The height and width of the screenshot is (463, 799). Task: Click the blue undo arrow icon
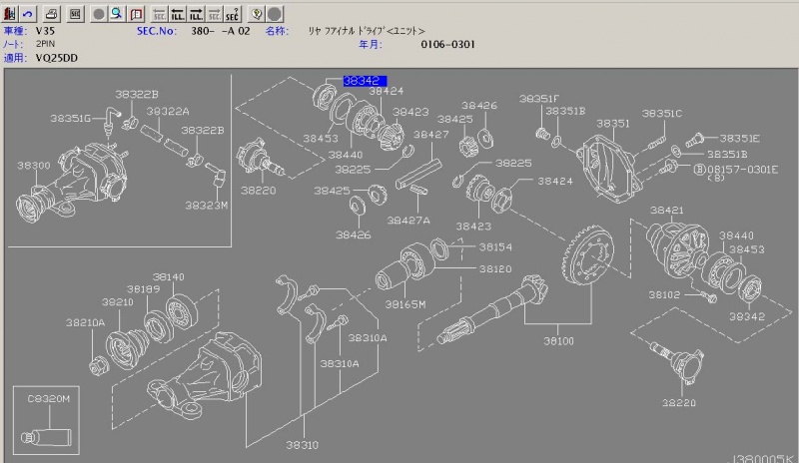pos(29,14)
